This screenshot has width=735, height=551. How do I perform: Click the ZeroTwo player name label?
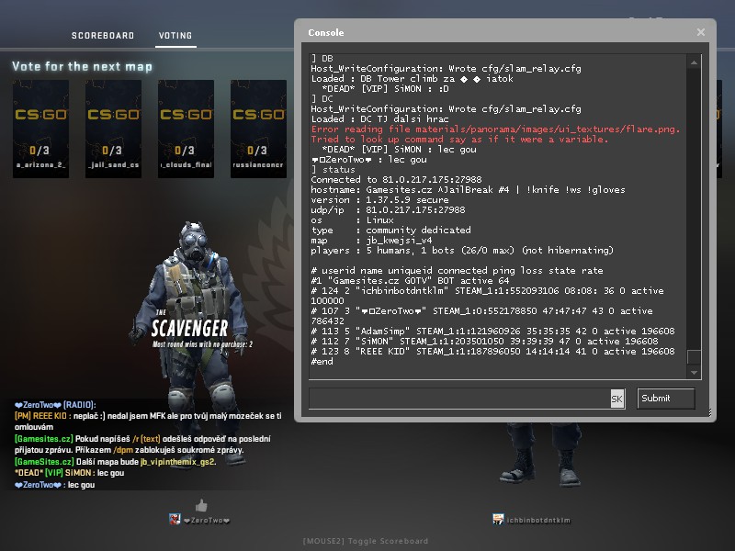click(207, 521)
